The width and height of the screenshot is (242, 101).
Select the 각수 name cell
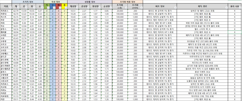click(6, 26)
